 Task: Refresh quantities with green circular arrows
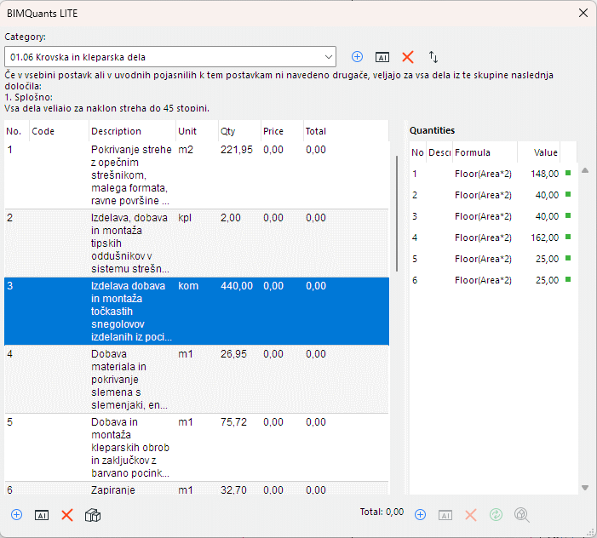coord(497,515)
